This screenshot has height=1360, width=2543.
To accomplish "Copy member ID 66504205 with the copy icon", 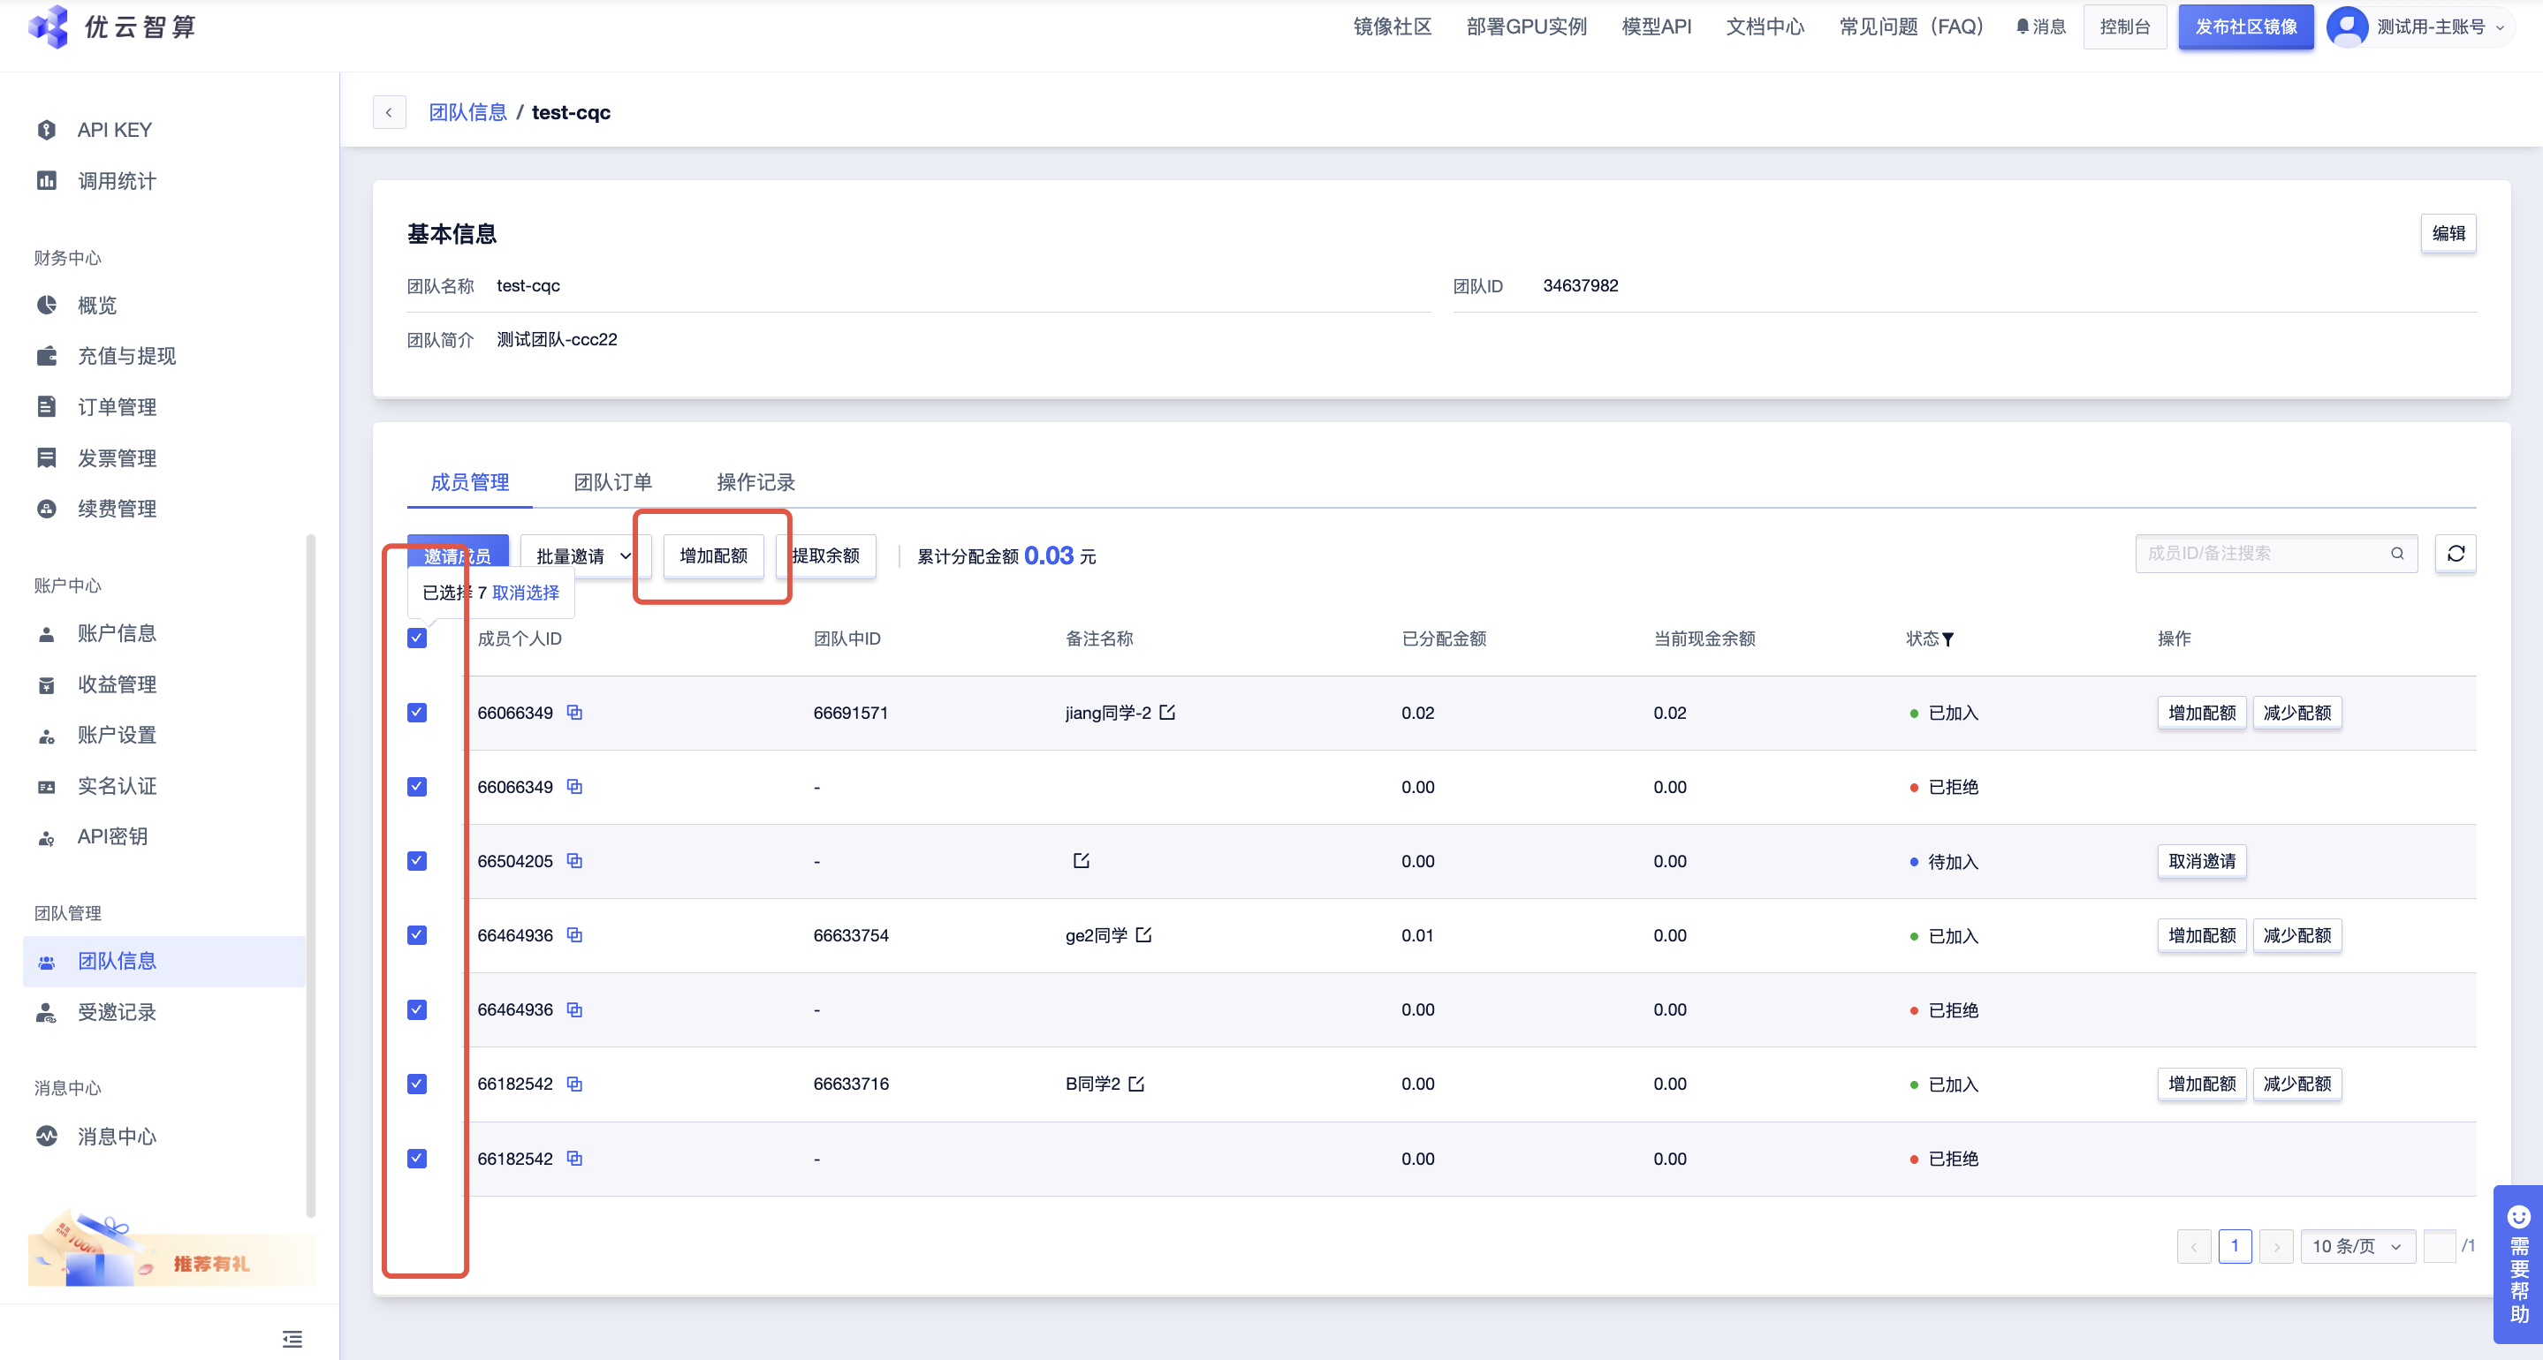I will coord(574,861).
